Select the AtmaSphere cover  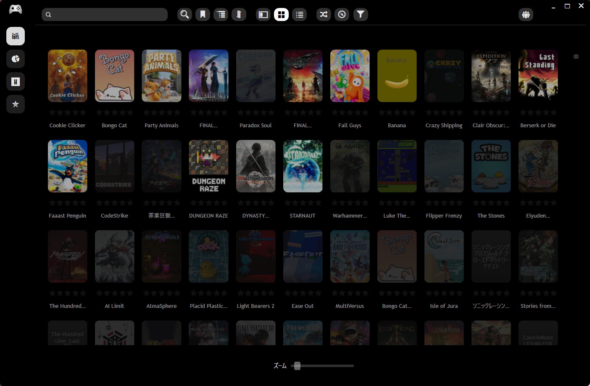pos(161,257)
